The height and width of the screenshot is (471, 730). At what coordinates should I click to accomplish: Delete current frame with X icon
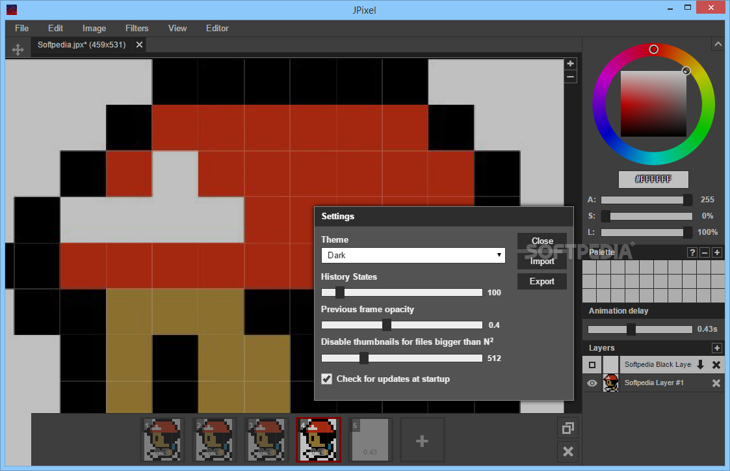click(568, 451)
